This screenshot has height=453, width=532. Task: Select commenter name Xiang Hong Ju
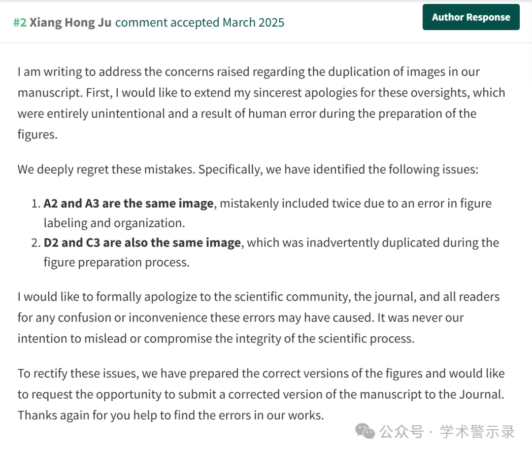point(70,22)
